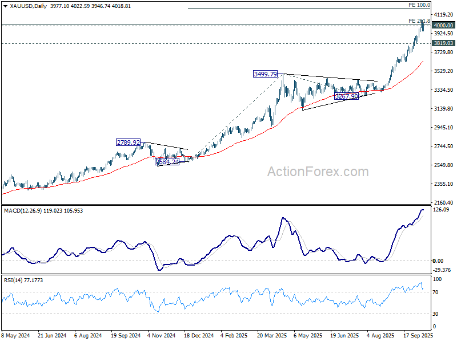Click the 3819.03 price level marker
The image size is (457, 342).
pyautogui.click(x=443, y=43)
